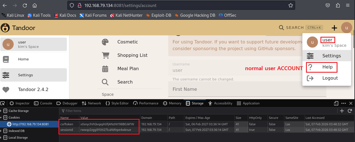Open Shopping List settings cart icon
The image size is (355, 142).
click(x=105, y=55)
